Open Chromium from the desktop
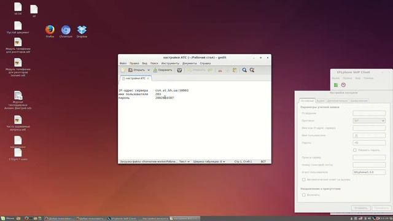This screenshot has height=221, width=393. 66,31
